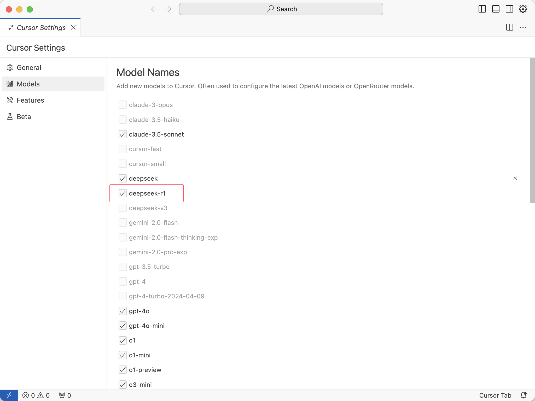
Task: Open the more actions ellipsis menu
Action: coord(523,27)
